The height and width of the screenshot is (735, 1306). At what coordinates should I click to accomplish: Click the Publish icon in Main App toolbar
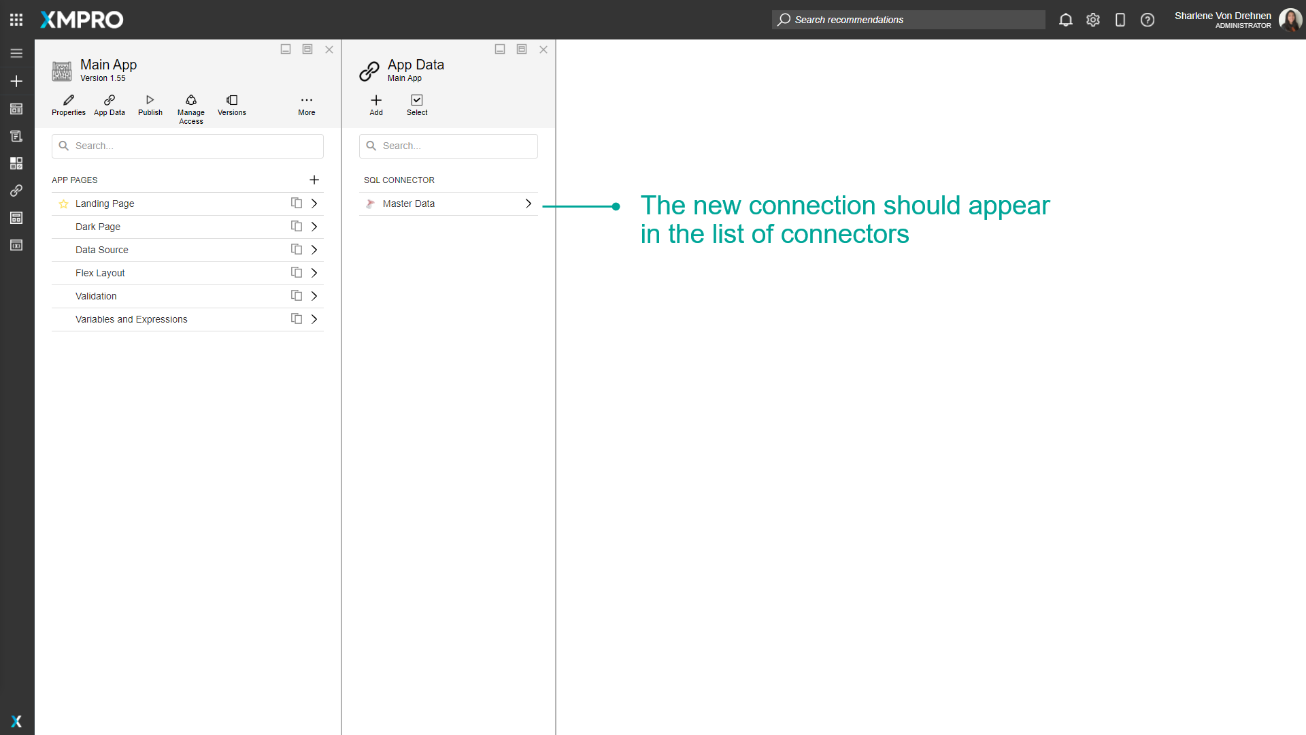click(150, 104)
